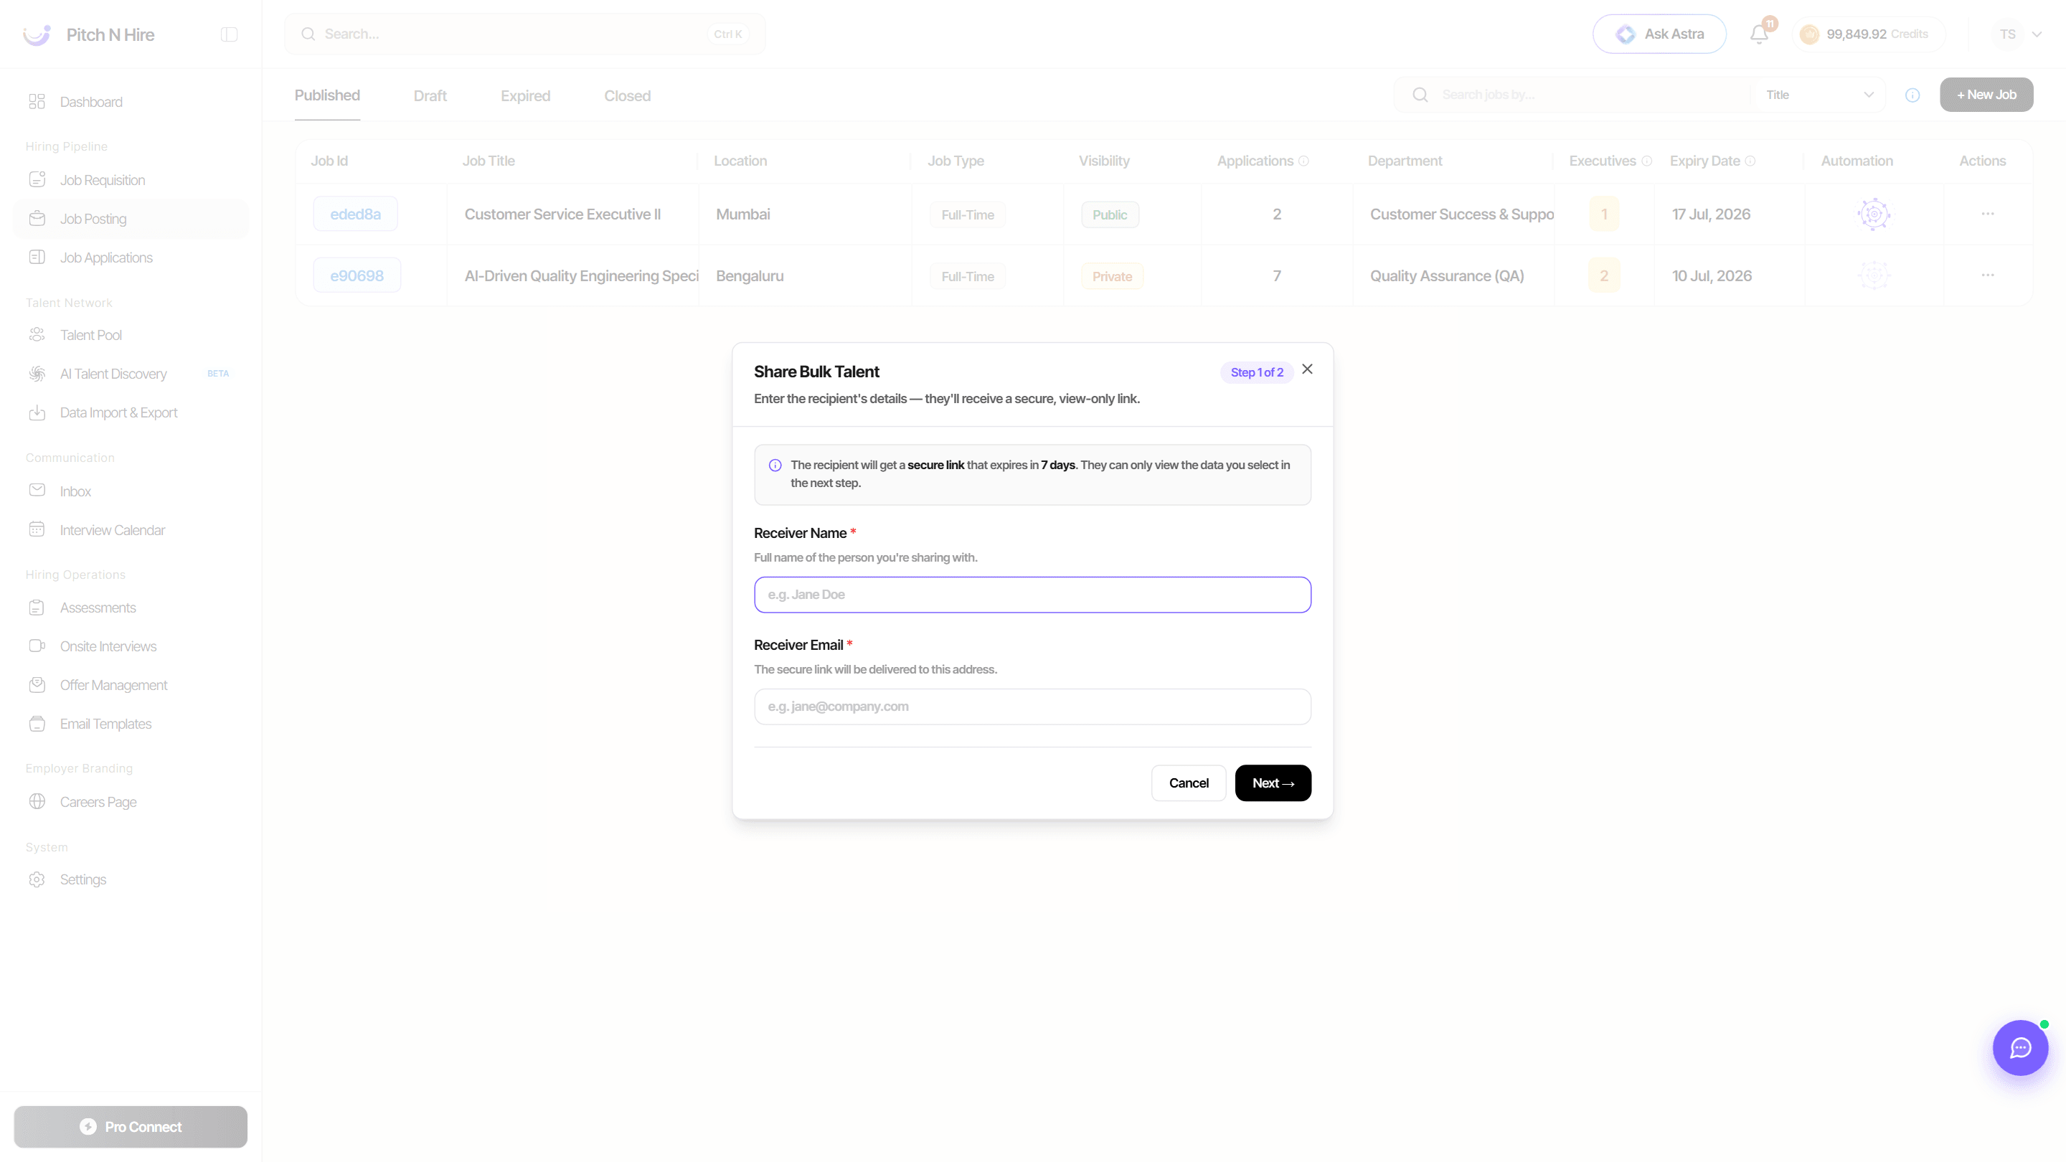2066x1162 pixels.
Task: Click the Pitch N Hire logo icon
Action: click(37, 34)
